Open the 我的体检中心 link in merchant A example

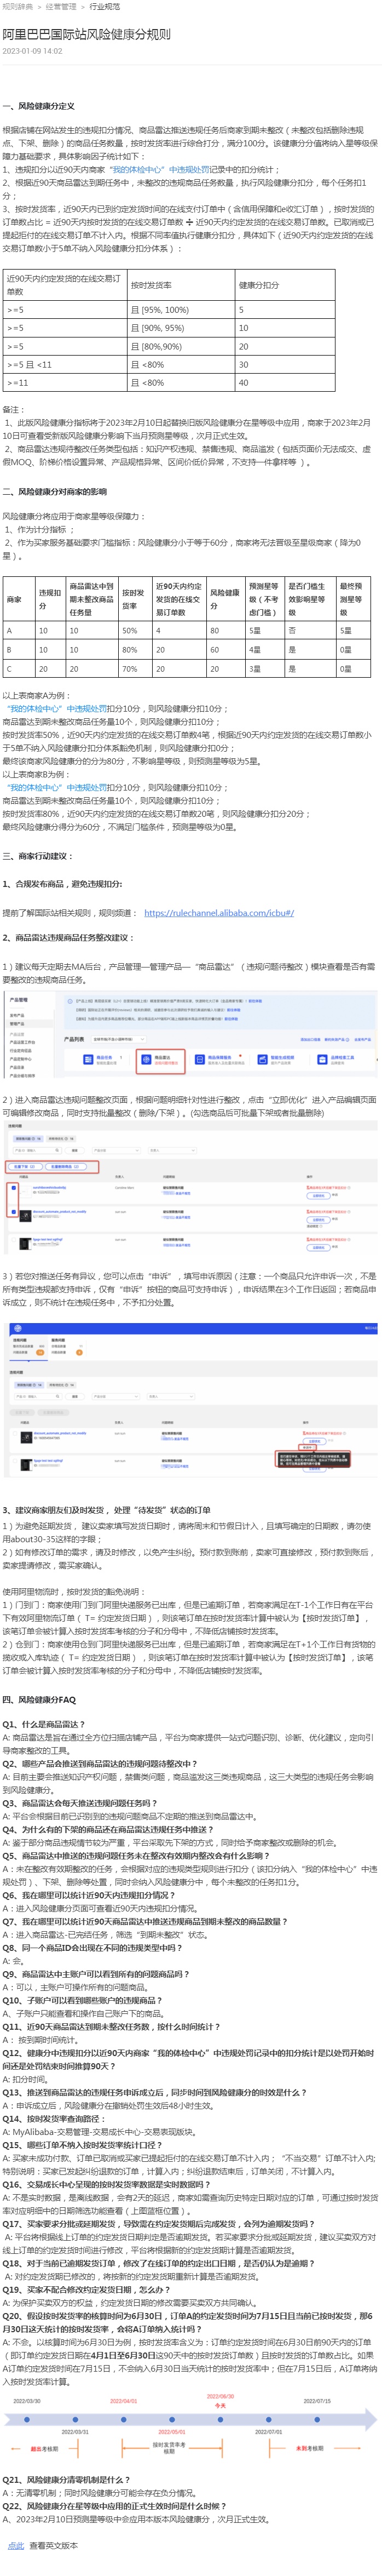57,708
